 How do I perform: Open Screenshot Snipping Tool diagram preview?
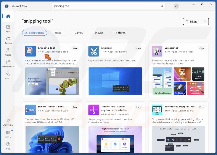pos(179,140)
